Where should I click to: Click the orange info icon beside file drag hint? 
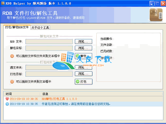[12, 56]
